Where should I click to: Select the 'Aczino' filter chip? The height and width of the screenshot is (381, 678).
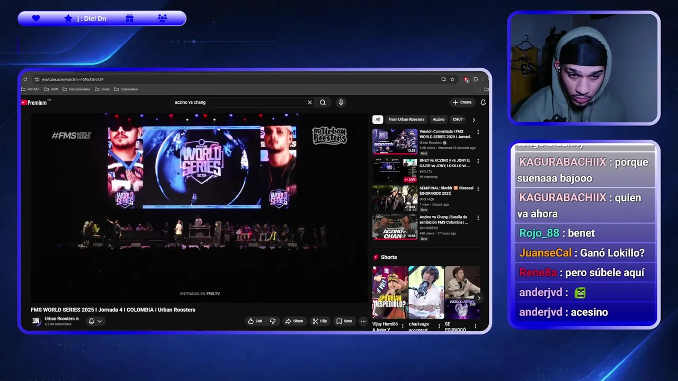[x=439, y=120]
